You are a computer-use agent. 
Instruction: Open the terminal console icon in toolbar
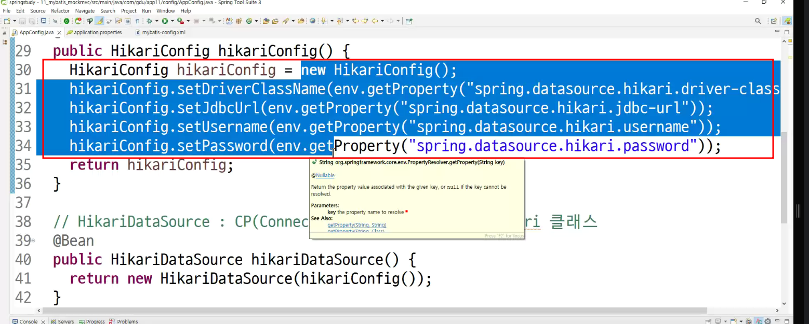coord(43,21)
